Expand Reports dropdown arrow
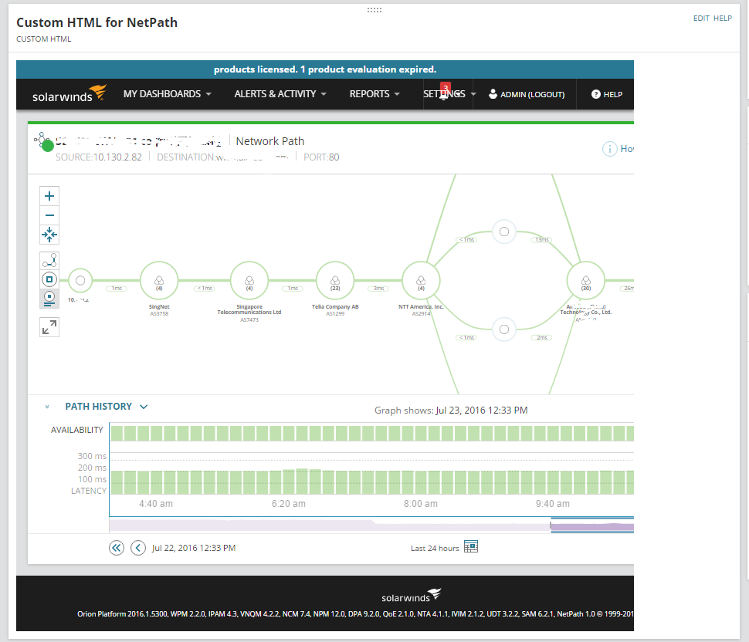 point(397,94)
